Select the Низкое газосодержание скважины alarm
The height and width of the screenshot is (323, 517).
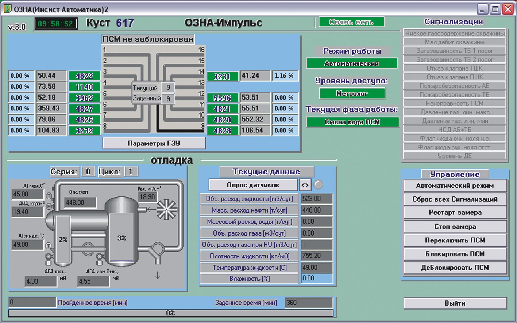tap(455, 33)
